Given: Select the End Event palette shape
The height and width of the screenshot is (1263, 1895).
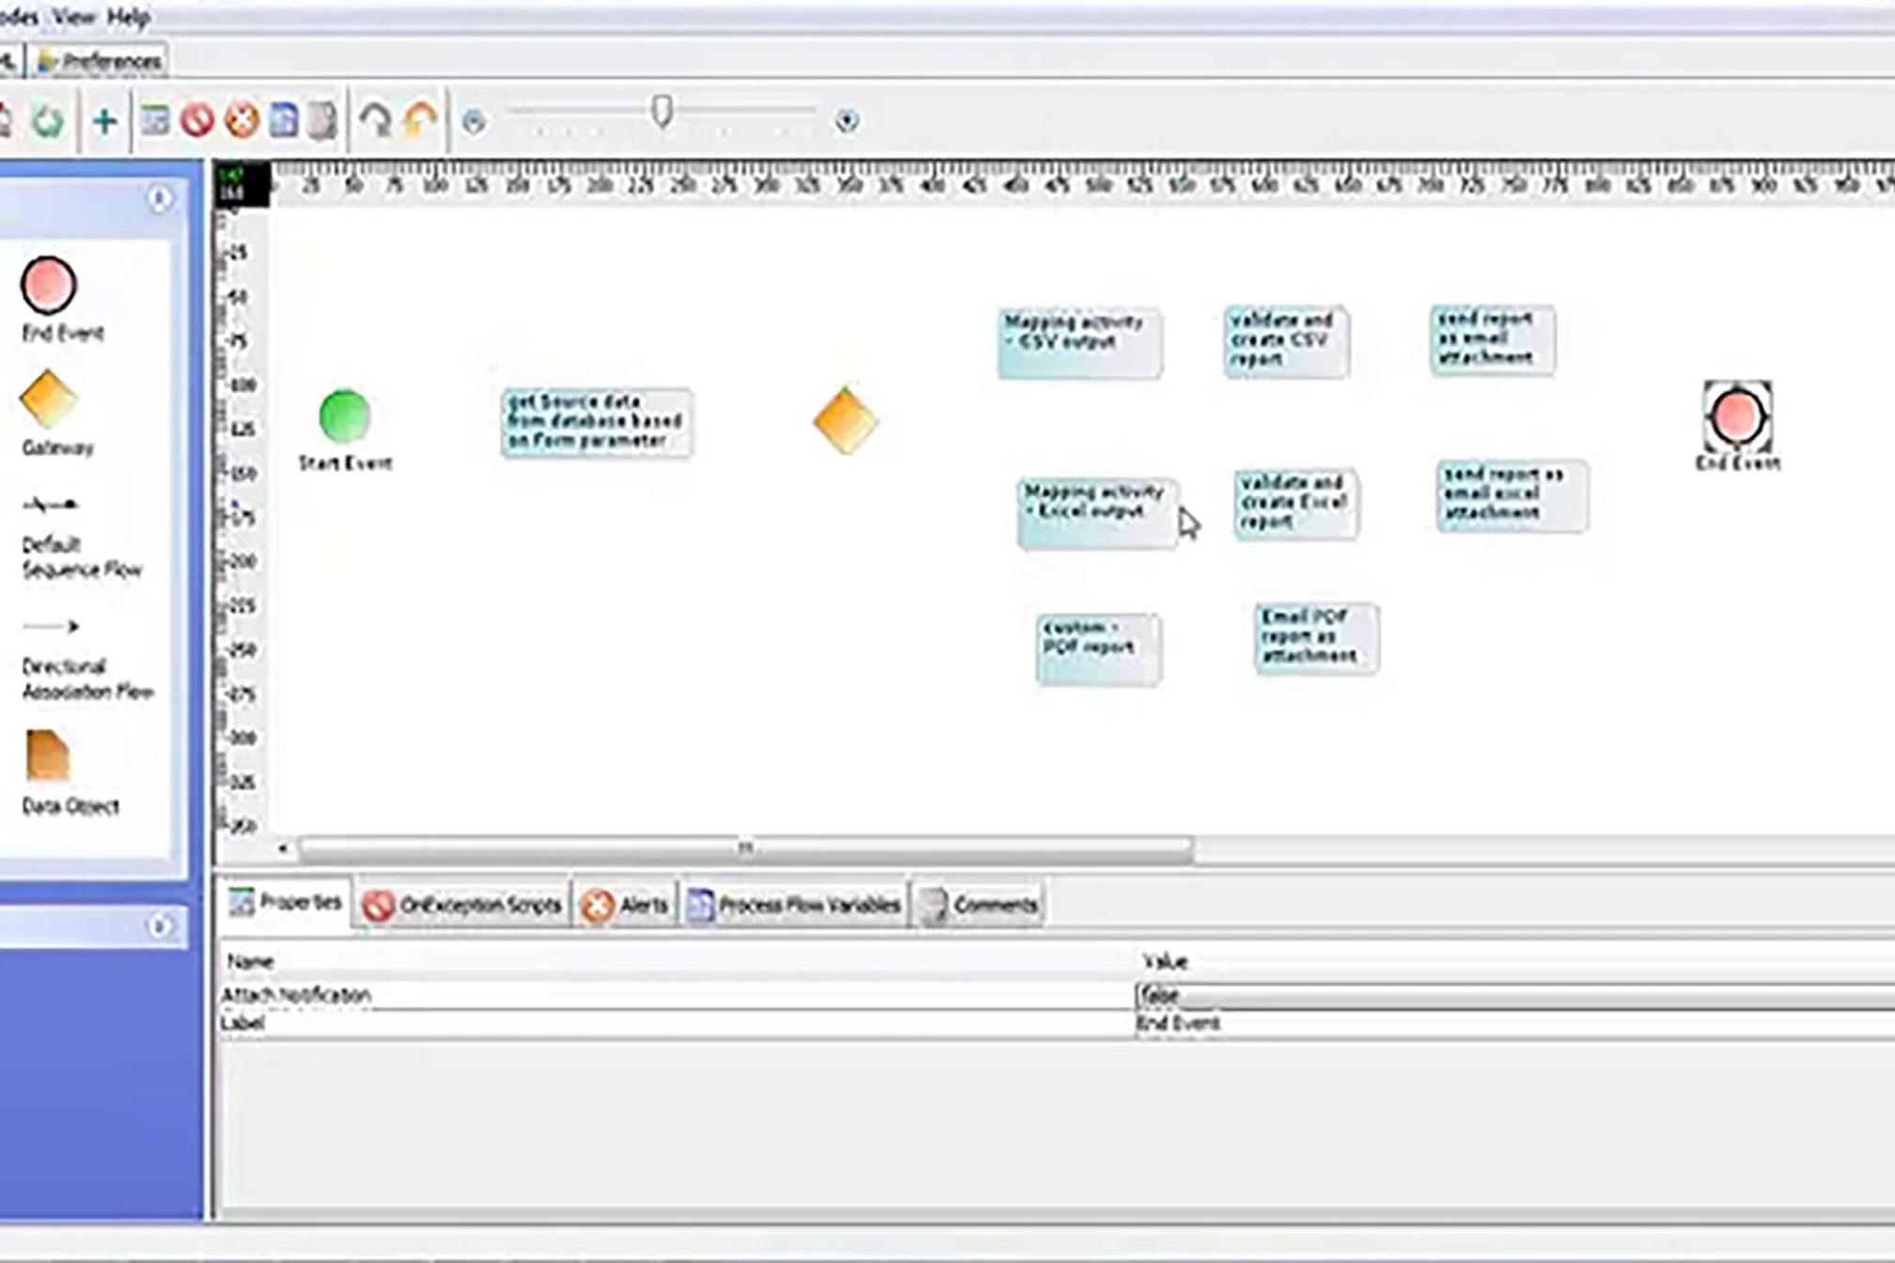Looking at the screenshot, I should [48, 285].
